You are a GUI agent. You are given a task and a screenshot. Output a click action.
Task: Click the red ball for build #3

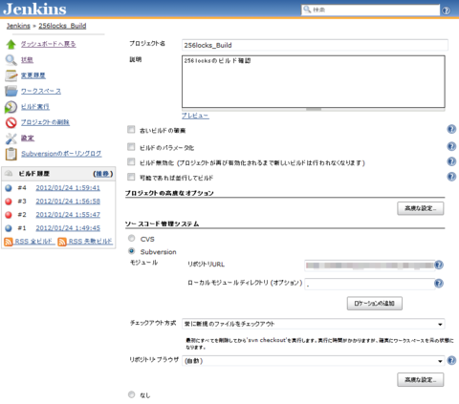tap(9, 202)
